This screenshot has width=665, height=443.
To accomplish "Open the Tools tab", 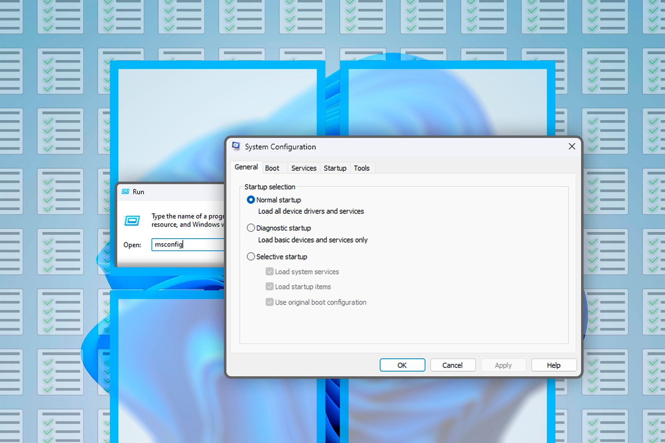I will [362, 168].
